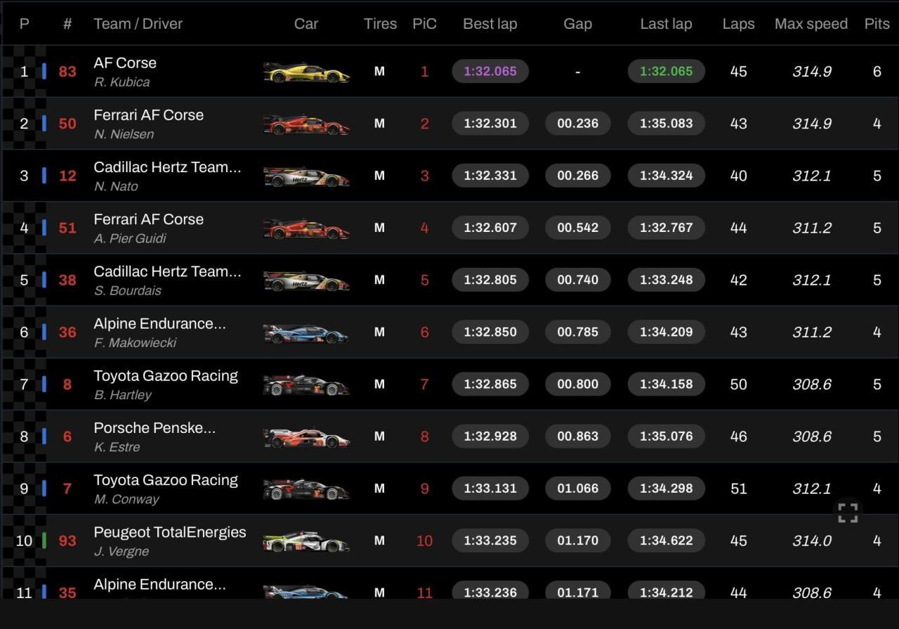This screenshot has width=899, height=629.
Task: Click the #7 Toyota Gazoo car image
Action: (306, 489)
